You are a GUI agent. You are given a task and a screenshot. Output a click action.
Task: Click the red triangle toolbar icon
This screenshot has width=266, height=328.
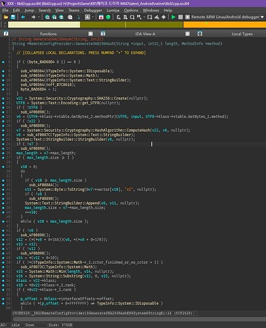[x=101, y=17]
